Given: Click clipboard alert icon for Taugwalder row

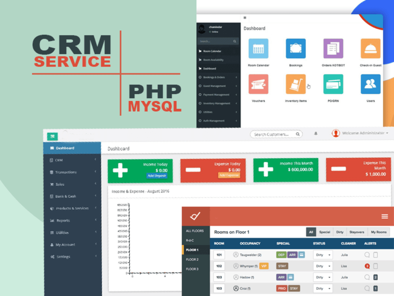Looking at the screenshot, I should [375, 255].
